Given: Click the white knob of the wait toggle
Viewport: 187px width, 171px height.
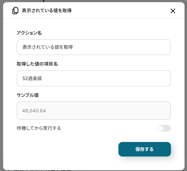Looking at the screenshot, I should coord(161,128).
